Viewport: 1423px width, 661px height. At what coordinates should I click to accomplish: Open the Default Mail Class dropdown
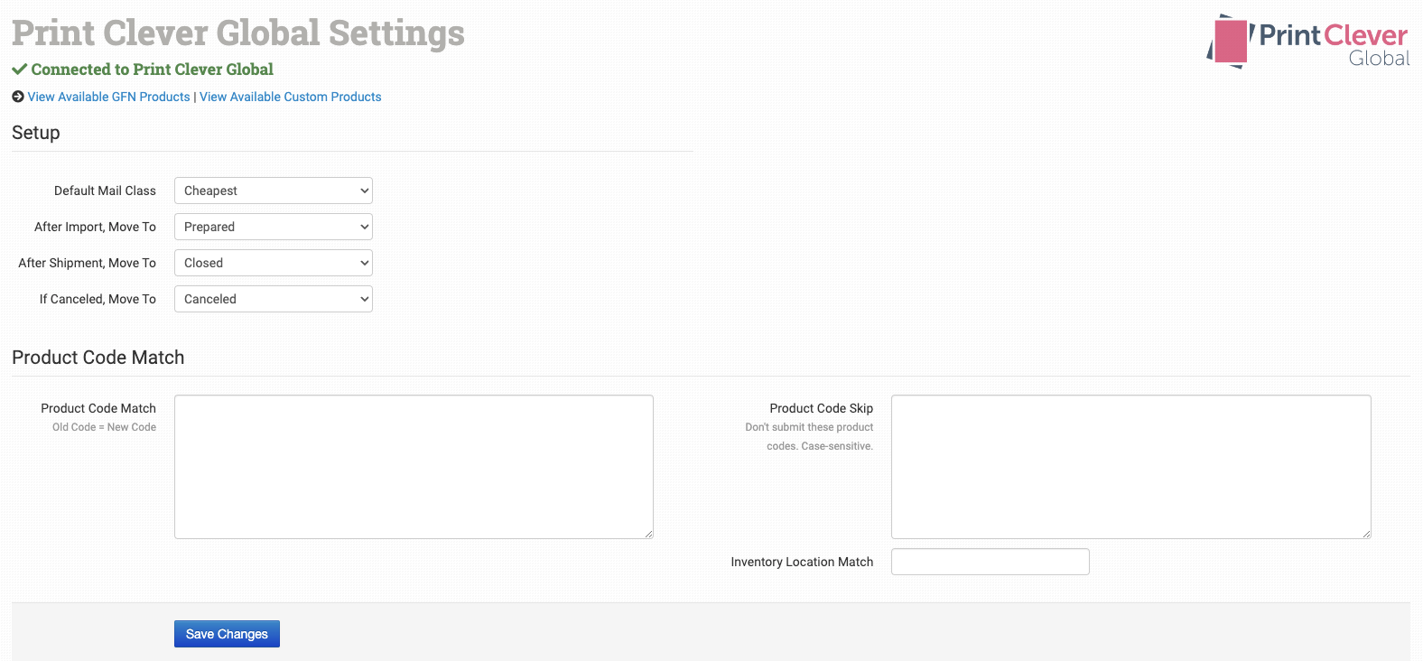coord(273,191)
